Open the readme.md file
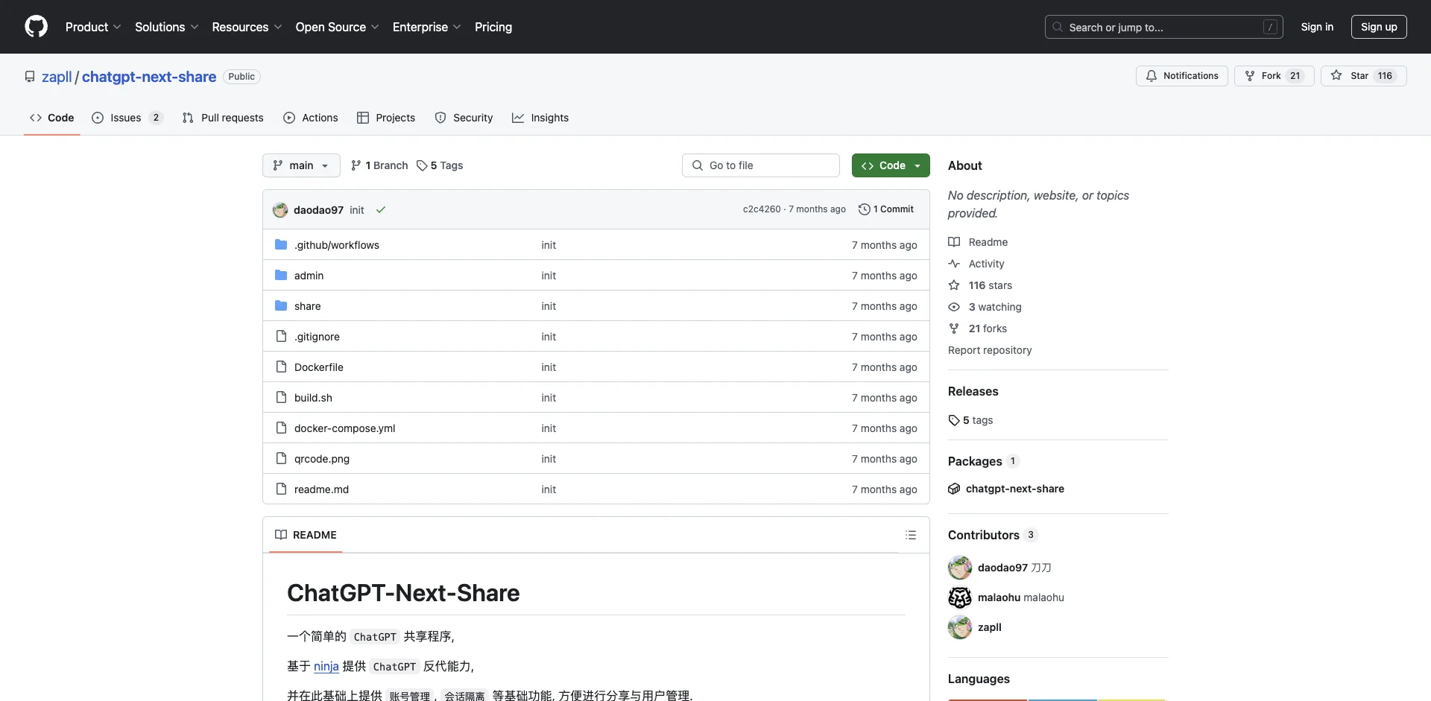1431x701 pixels. (321, 489)
